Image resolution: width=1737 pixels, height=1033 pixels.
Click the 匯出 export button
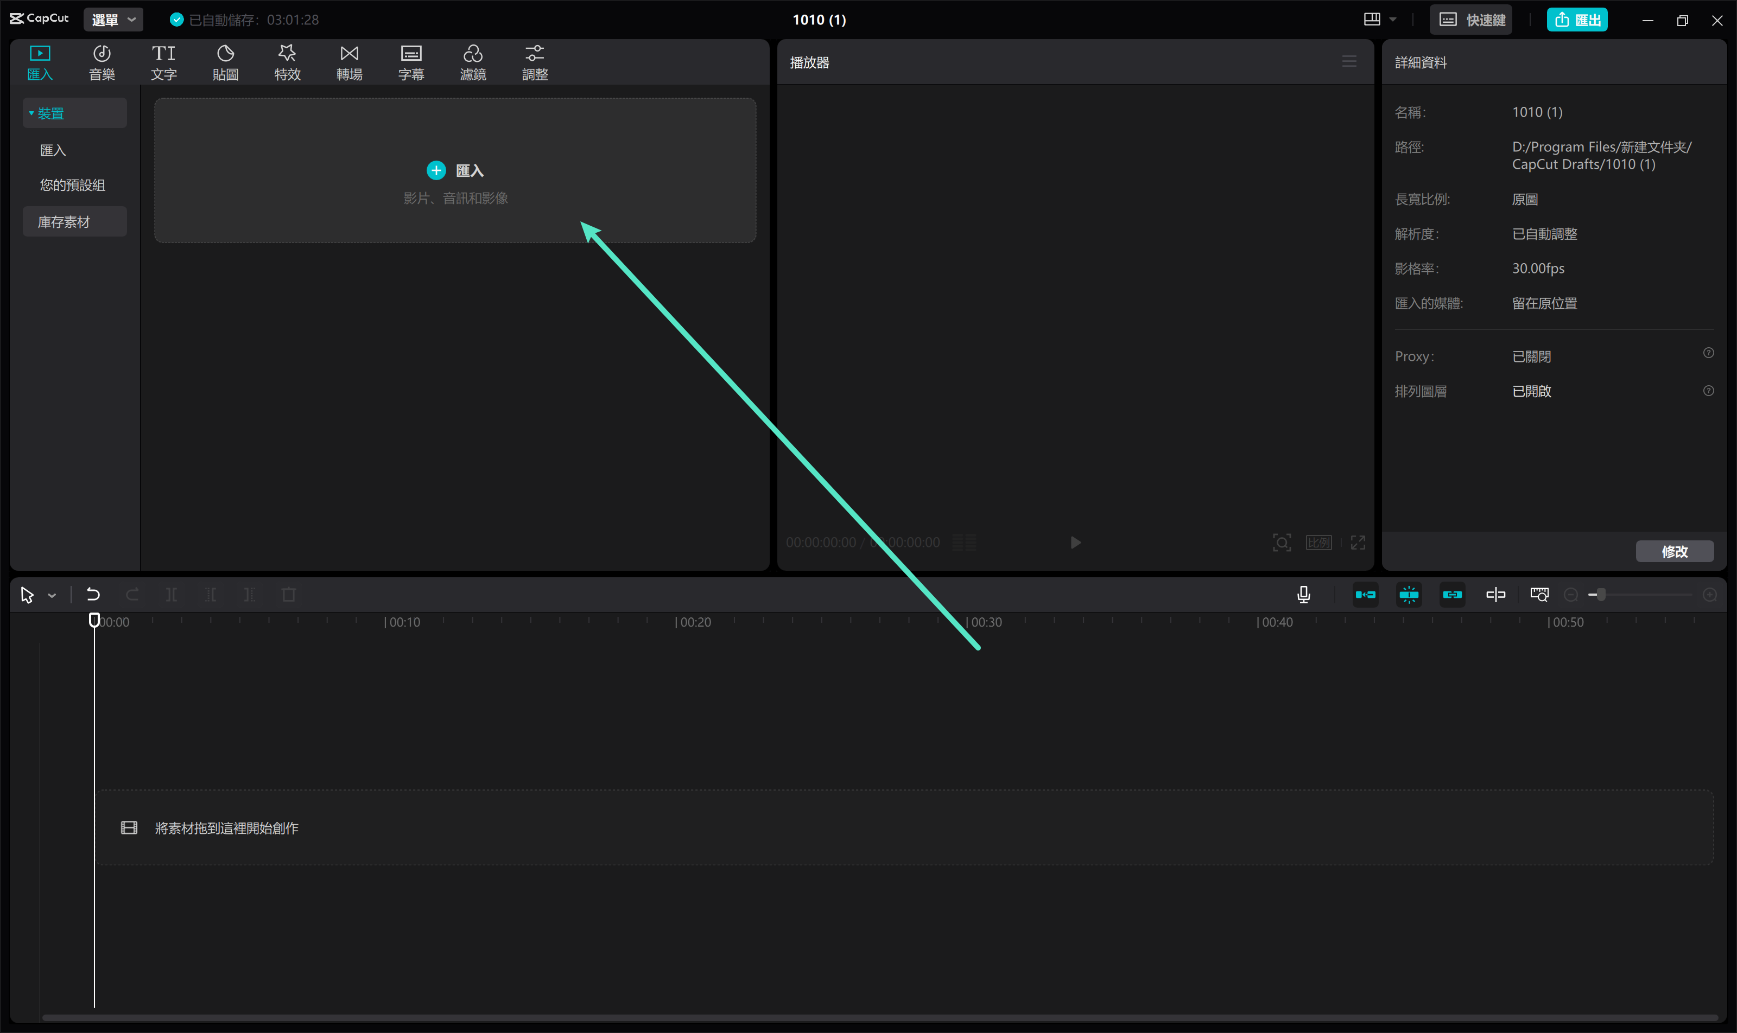pos(1577,20)
